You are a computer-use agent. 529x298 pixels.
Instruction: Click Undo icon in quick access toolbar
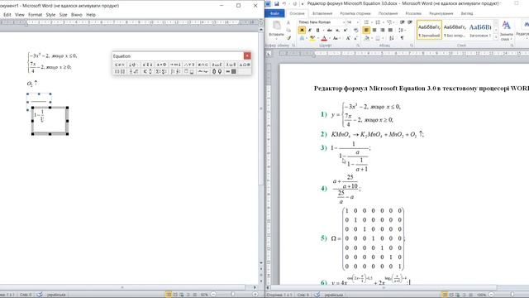click(284, 3)
